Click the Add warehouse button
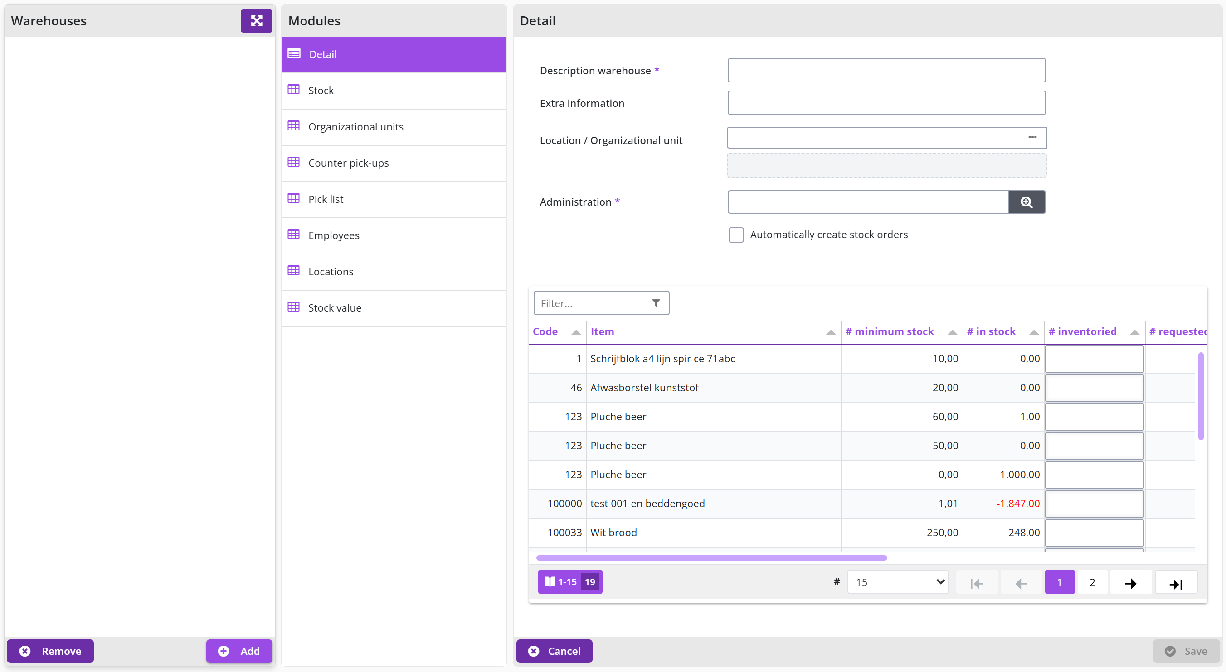Image resolution: width=1226 pixels, height=672 pixels. pos(239,651)
